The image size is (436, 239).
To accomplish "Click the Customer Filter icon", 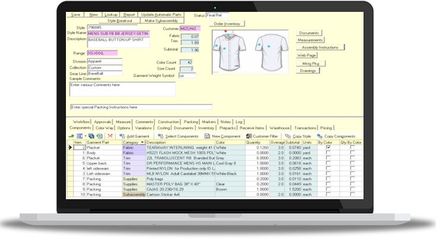I will [249, 136].
